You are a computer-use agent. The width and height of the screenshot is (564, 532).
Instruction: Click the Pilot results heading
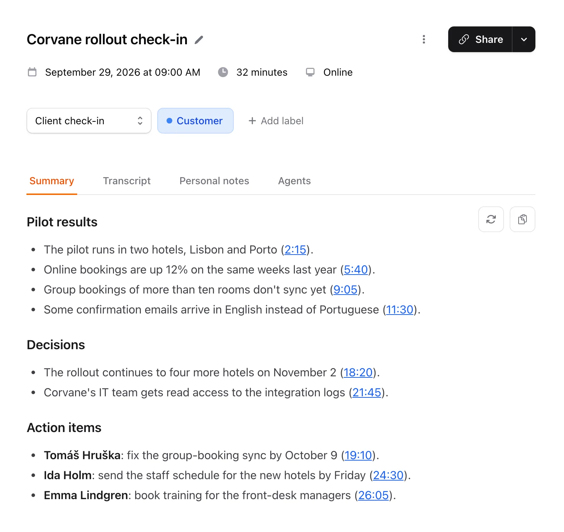point(62,222)
